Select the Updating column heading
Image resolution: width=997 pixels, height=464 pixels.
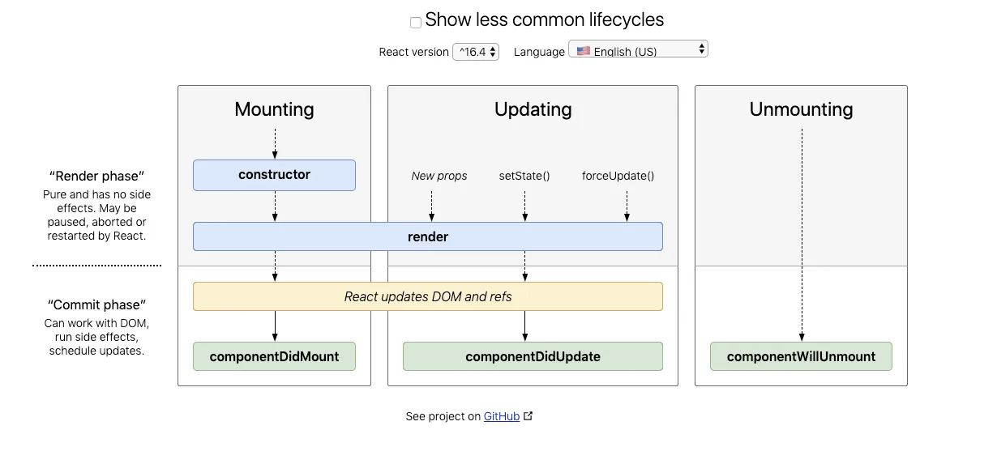(x=533, y=109)
